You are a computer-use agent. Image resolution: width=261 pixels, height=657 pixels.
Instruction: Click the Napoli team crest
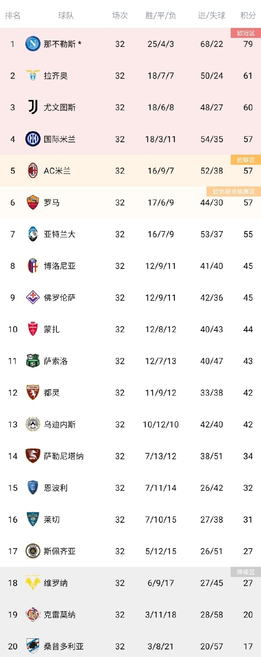[32, 44]
